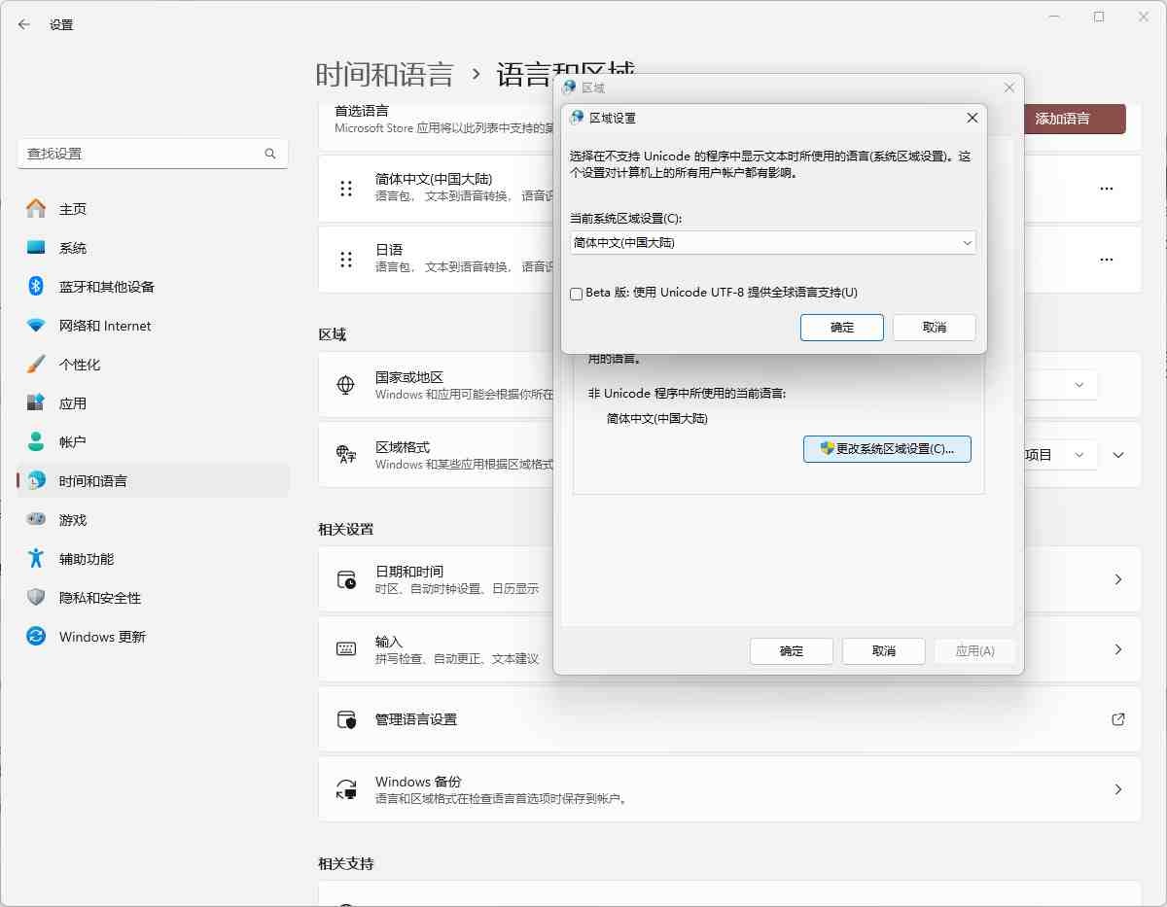Click the gamepad icon beside 游戏

click(36, 520)
